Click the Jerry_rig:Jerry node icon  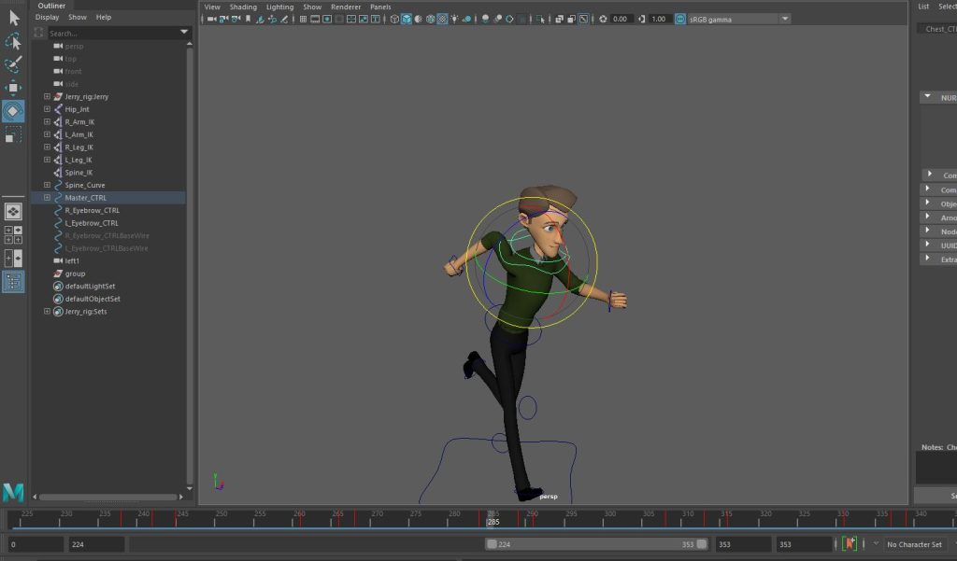click(58, 96)
